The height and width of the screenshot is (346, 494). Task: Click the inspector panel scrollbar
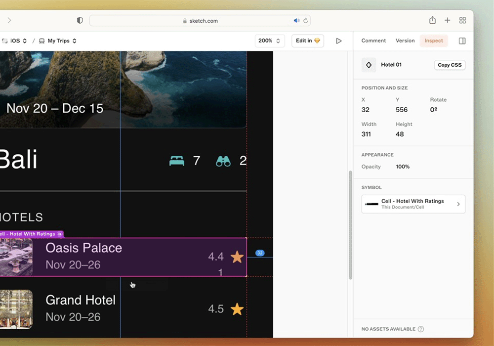350,225
